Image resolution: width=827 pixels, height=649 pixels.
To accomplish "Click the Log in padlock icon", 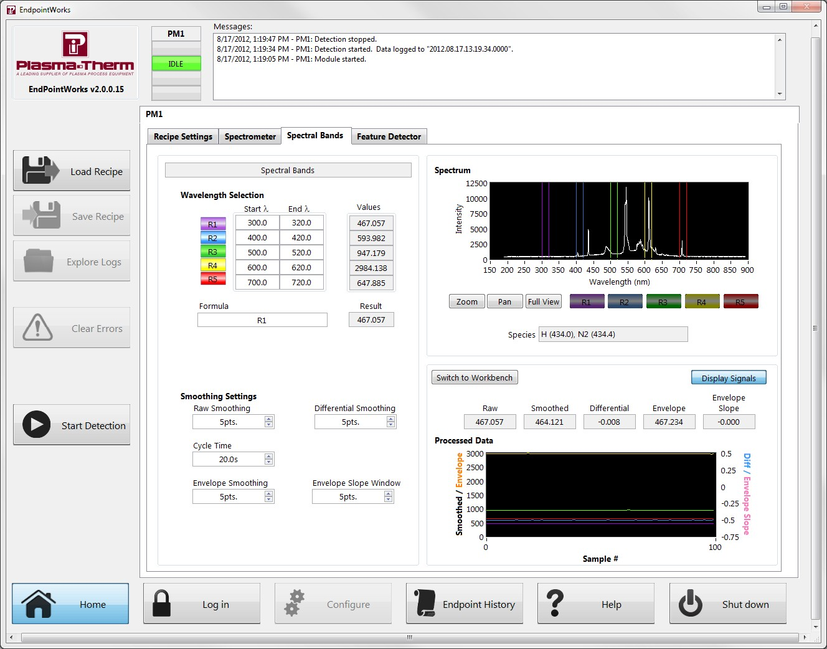I will tap(161, 604).
